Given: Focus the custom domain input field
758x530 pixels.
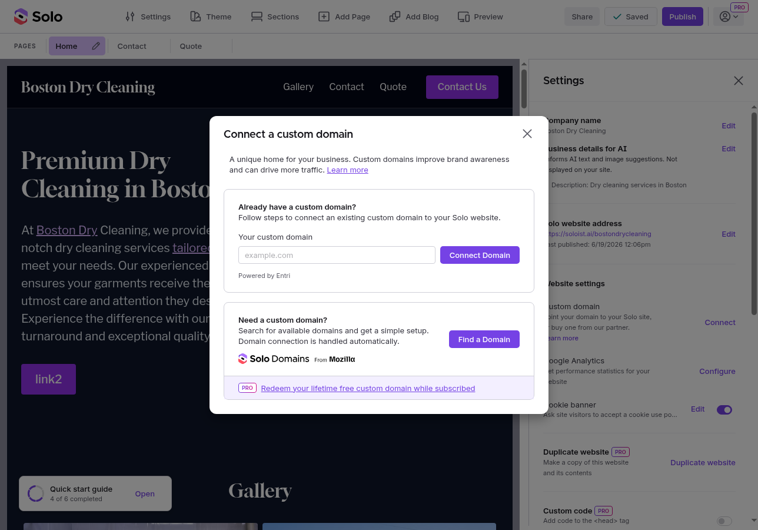Looking at the screenshot, I should click(x=337, y=255).
